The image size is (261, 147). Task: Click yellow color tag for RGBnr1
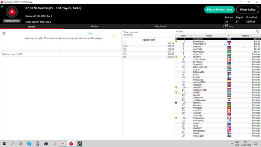(x=176, y=57)
